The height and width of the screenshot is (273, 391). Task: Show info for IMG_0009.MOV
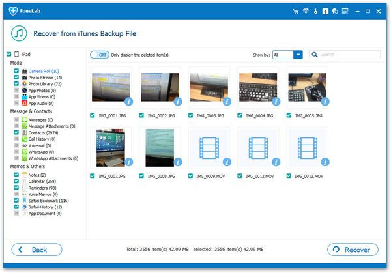click(227, 162)
